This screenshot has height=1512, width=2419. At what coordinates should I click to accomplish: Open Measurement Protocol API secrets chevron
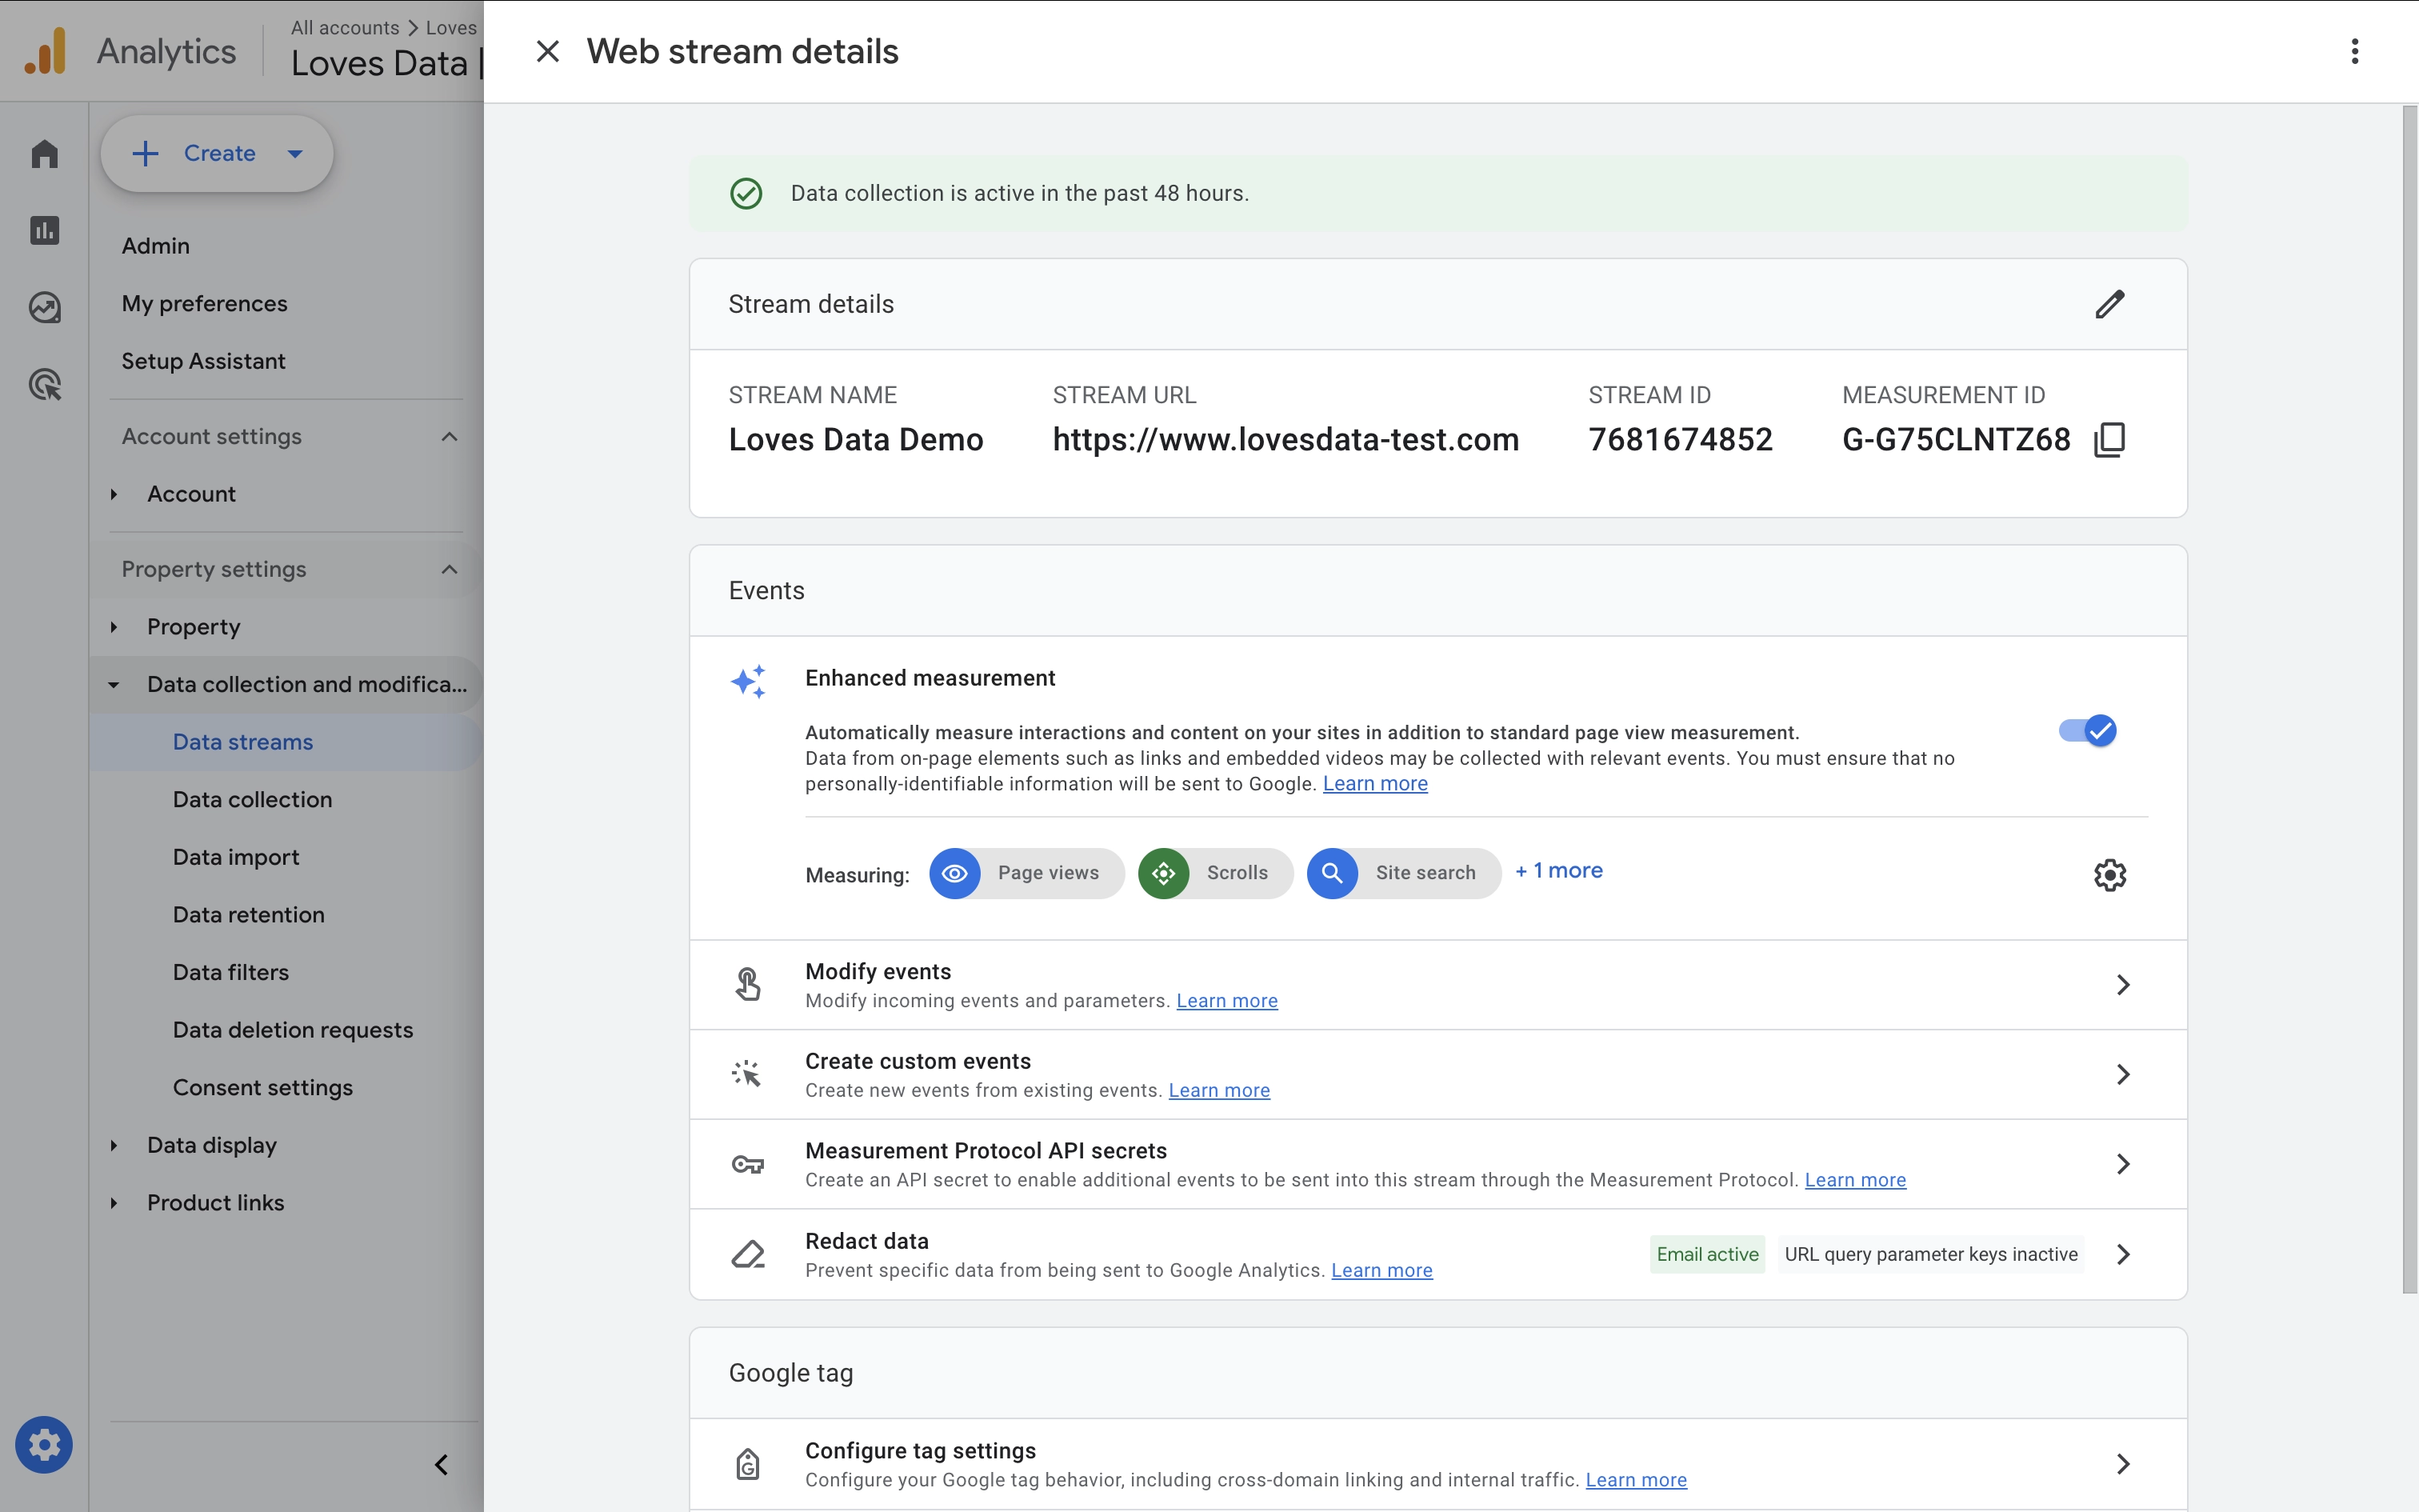point(2123,1164)
